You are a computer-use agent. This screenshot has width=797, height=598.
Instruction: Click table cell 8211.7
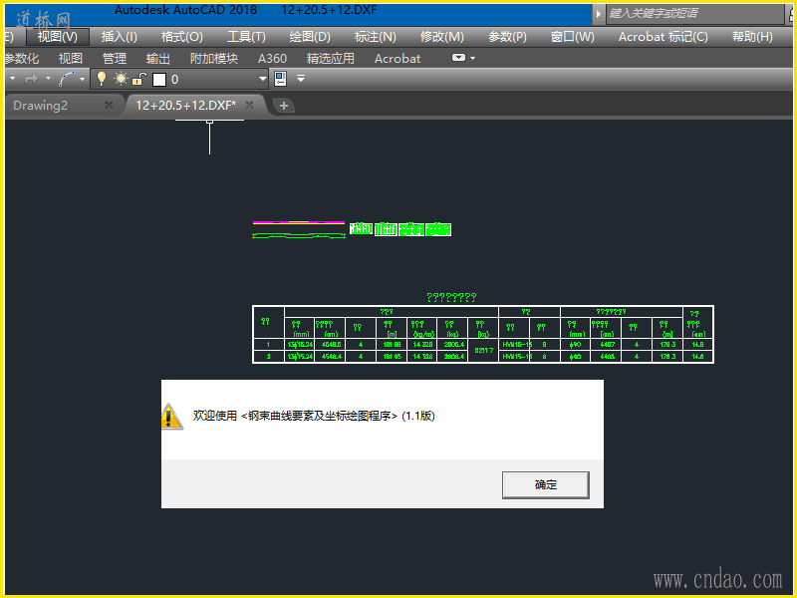(x=483, y=351)
